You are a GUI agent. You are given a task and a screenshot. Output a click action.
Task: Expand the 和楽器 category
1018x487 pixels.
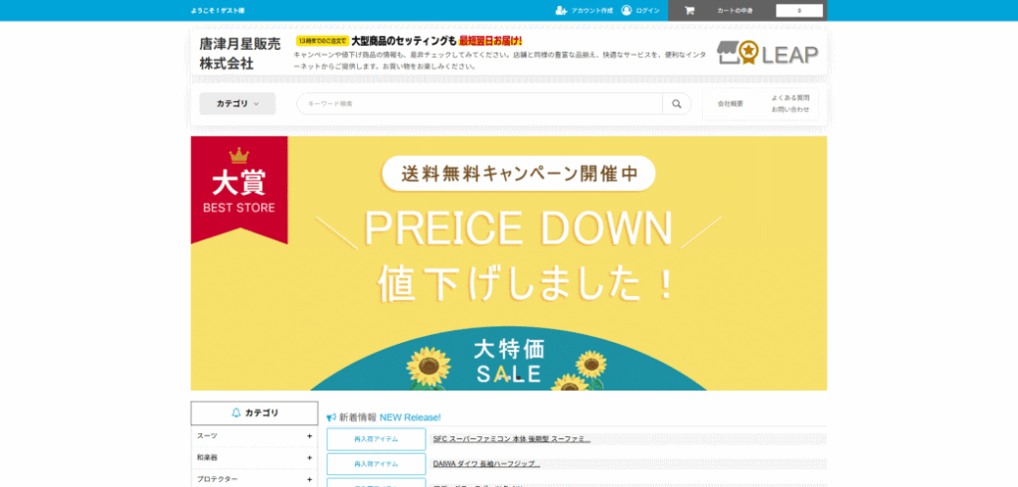pyautogui.click(x=309, y=457)
